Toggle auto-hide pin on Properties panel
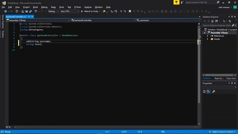 pos(232,83)
